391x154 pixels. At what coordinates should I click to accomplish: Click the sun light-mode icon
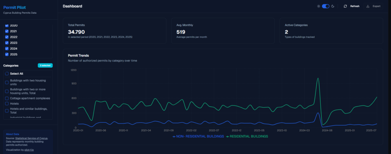pos(319,6)
